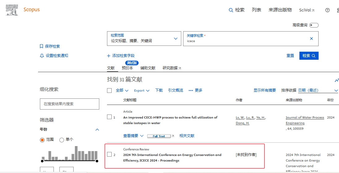Click the bookmark icon for 保存检索
Screen dimensions: 339x173
(41, 46)
